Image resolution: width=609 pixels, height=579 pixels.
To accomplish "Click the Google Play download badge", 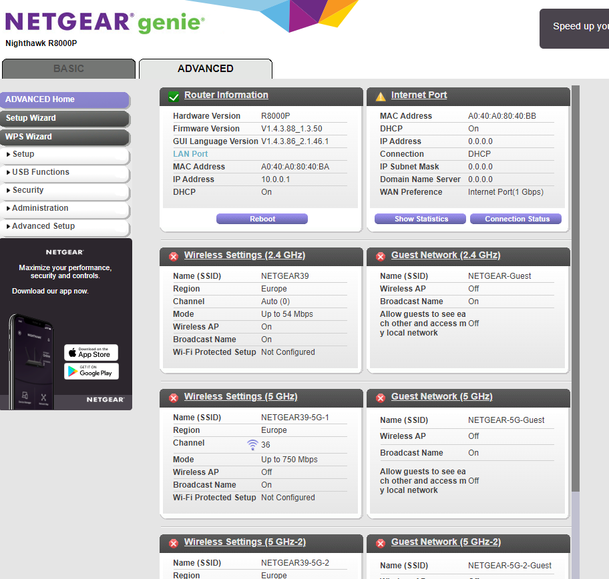I will click(91, 371).
